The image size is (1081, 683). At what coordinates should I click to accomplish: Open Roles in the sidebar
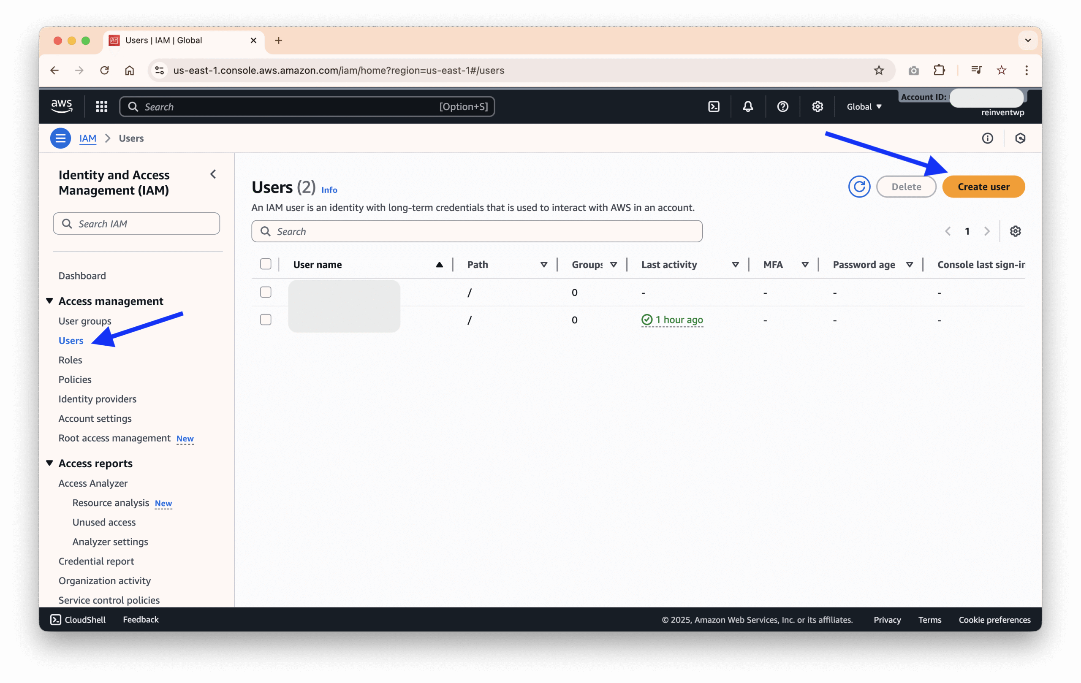(71, 360)
